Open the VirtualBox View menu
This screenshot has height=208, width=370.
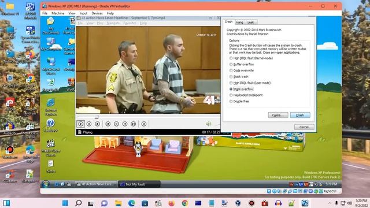72,13
